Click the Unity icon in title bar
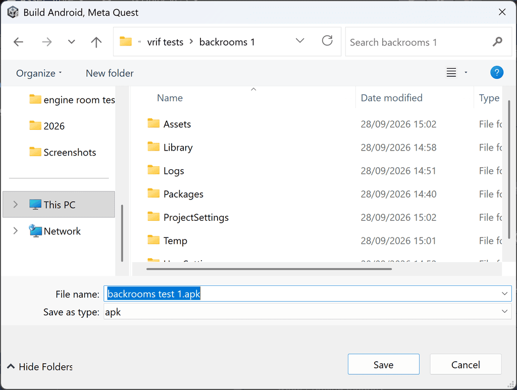 (x=13, y=12)
